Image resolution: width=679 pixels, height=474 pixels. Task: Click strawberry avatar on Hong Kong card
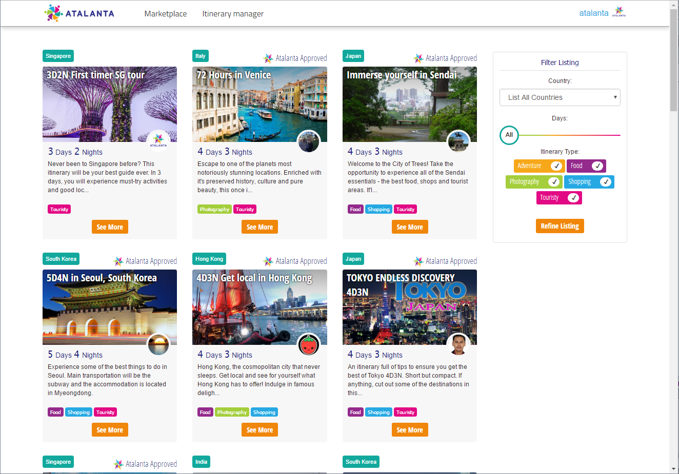(309, 344)
